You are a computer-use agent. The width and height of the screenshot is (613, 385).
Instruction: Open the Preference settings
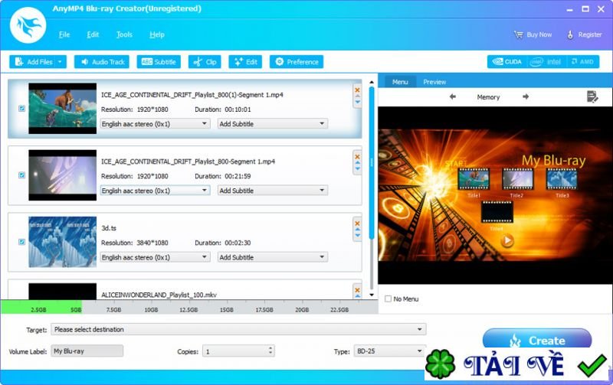[296, 62]
